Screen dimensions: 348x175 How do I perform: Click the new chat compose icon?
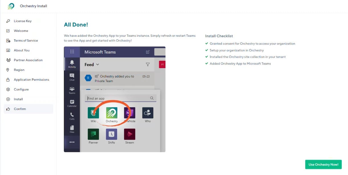(x=148, y=52)
